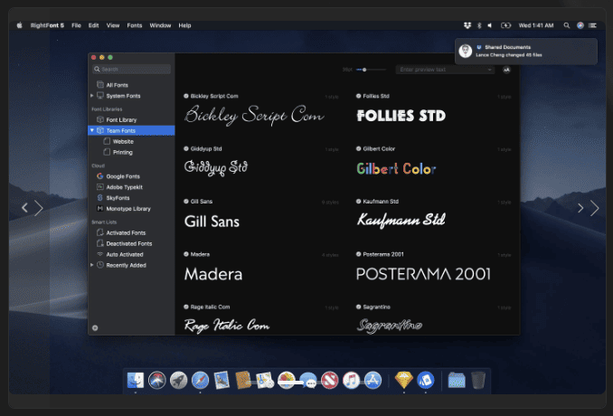Open the App Store from dock
This screenshot has height=416, width=613.
point(373,380)
